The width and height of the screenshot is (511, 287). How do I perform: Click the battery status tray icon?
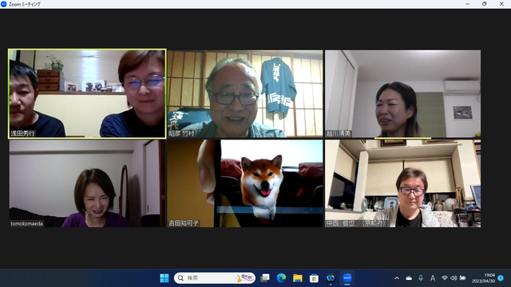click(x=462, y=278)
